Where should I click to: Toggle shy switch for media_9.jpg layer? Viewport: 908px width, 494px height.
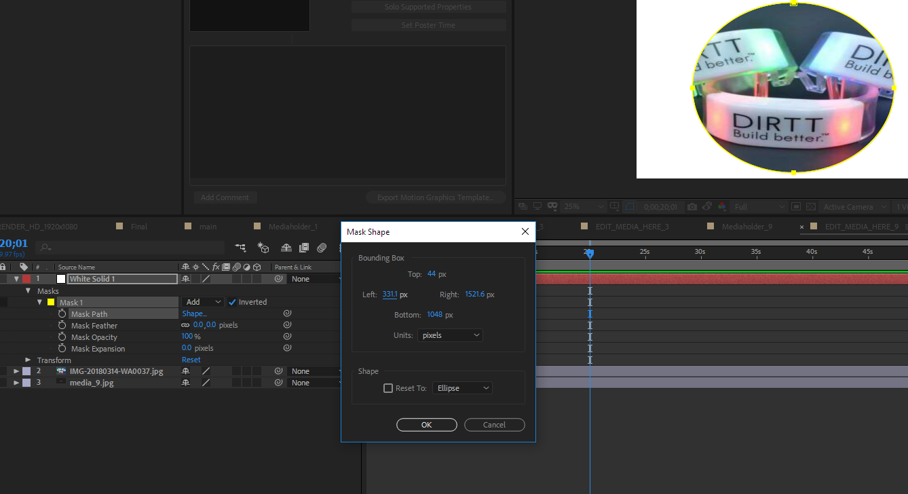pyautogui.click(x=185, y=383)
